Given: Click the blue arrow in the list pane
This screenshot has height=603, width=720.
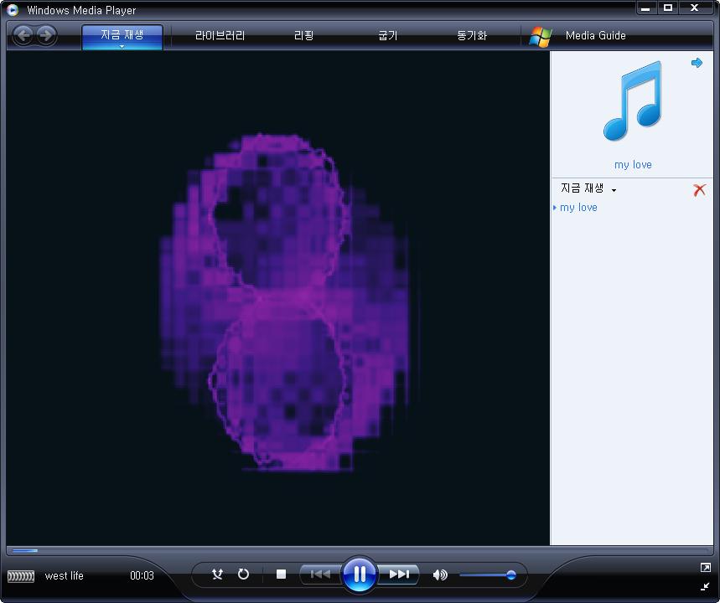Looking at the screenshot, I should pos(697,63).
